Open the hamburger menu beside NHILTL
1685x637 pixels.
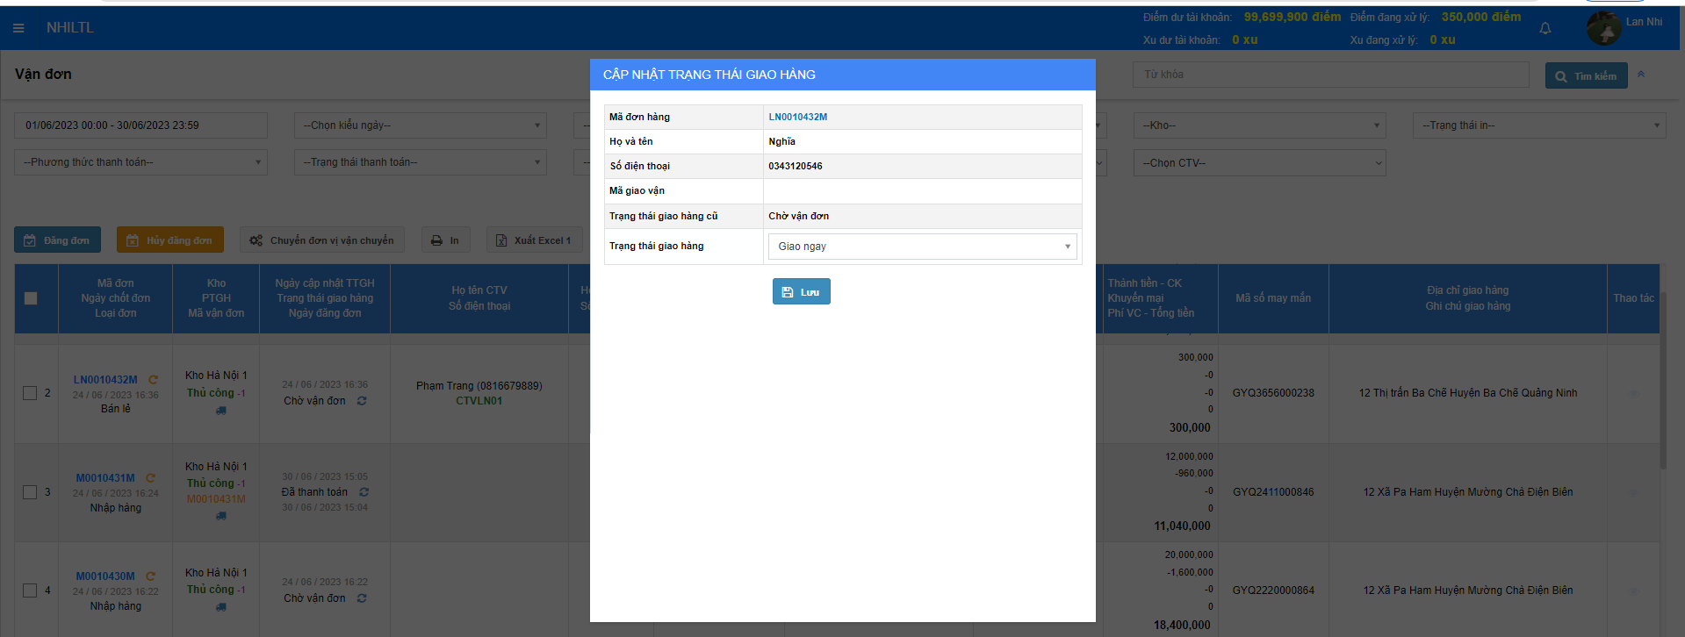click(x=18, y=28)
